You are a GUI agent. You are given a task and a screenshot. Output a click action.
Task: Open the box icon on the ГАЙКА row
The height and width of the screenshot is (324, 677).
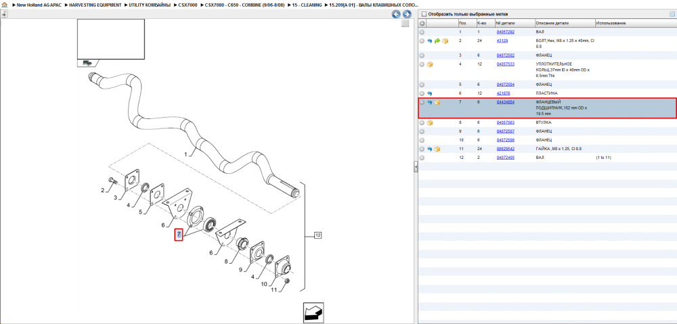pyautogui.click(x=437, y=149)
